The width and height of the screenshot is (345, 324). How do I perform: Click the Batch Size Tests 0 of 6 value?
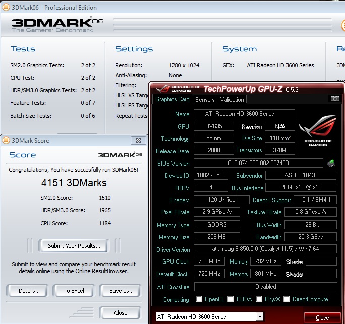(x=88, y=116)
